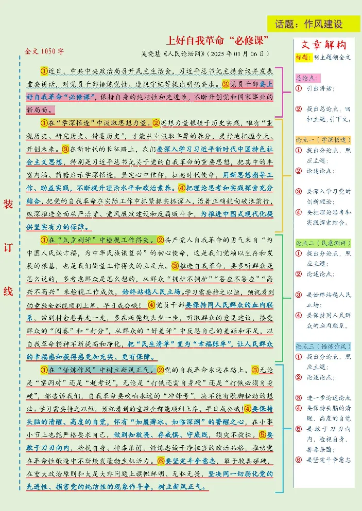
Task: Click sidebar note "提出总论点，回扣主题，引下文"
Action: [329, 114]
